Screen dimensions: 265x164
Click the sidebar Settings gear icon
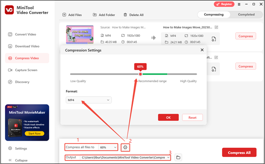(10, 148)
